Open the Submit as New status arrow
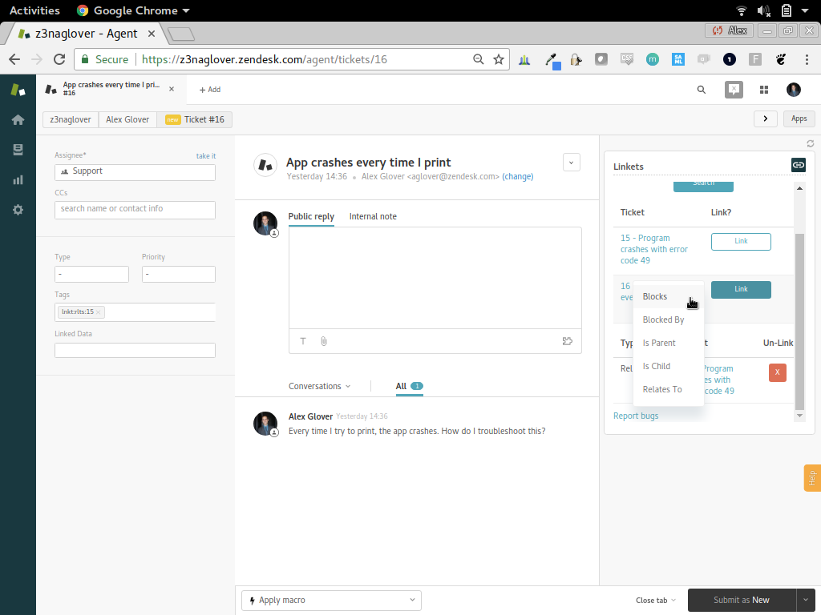Viewport: 821px width, 615px height. (806, 600)
